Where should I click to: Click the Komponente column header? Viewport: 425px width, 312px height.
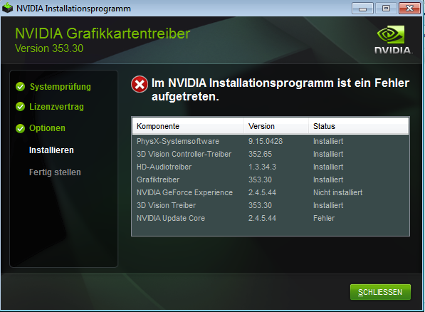tap(188, 126)
